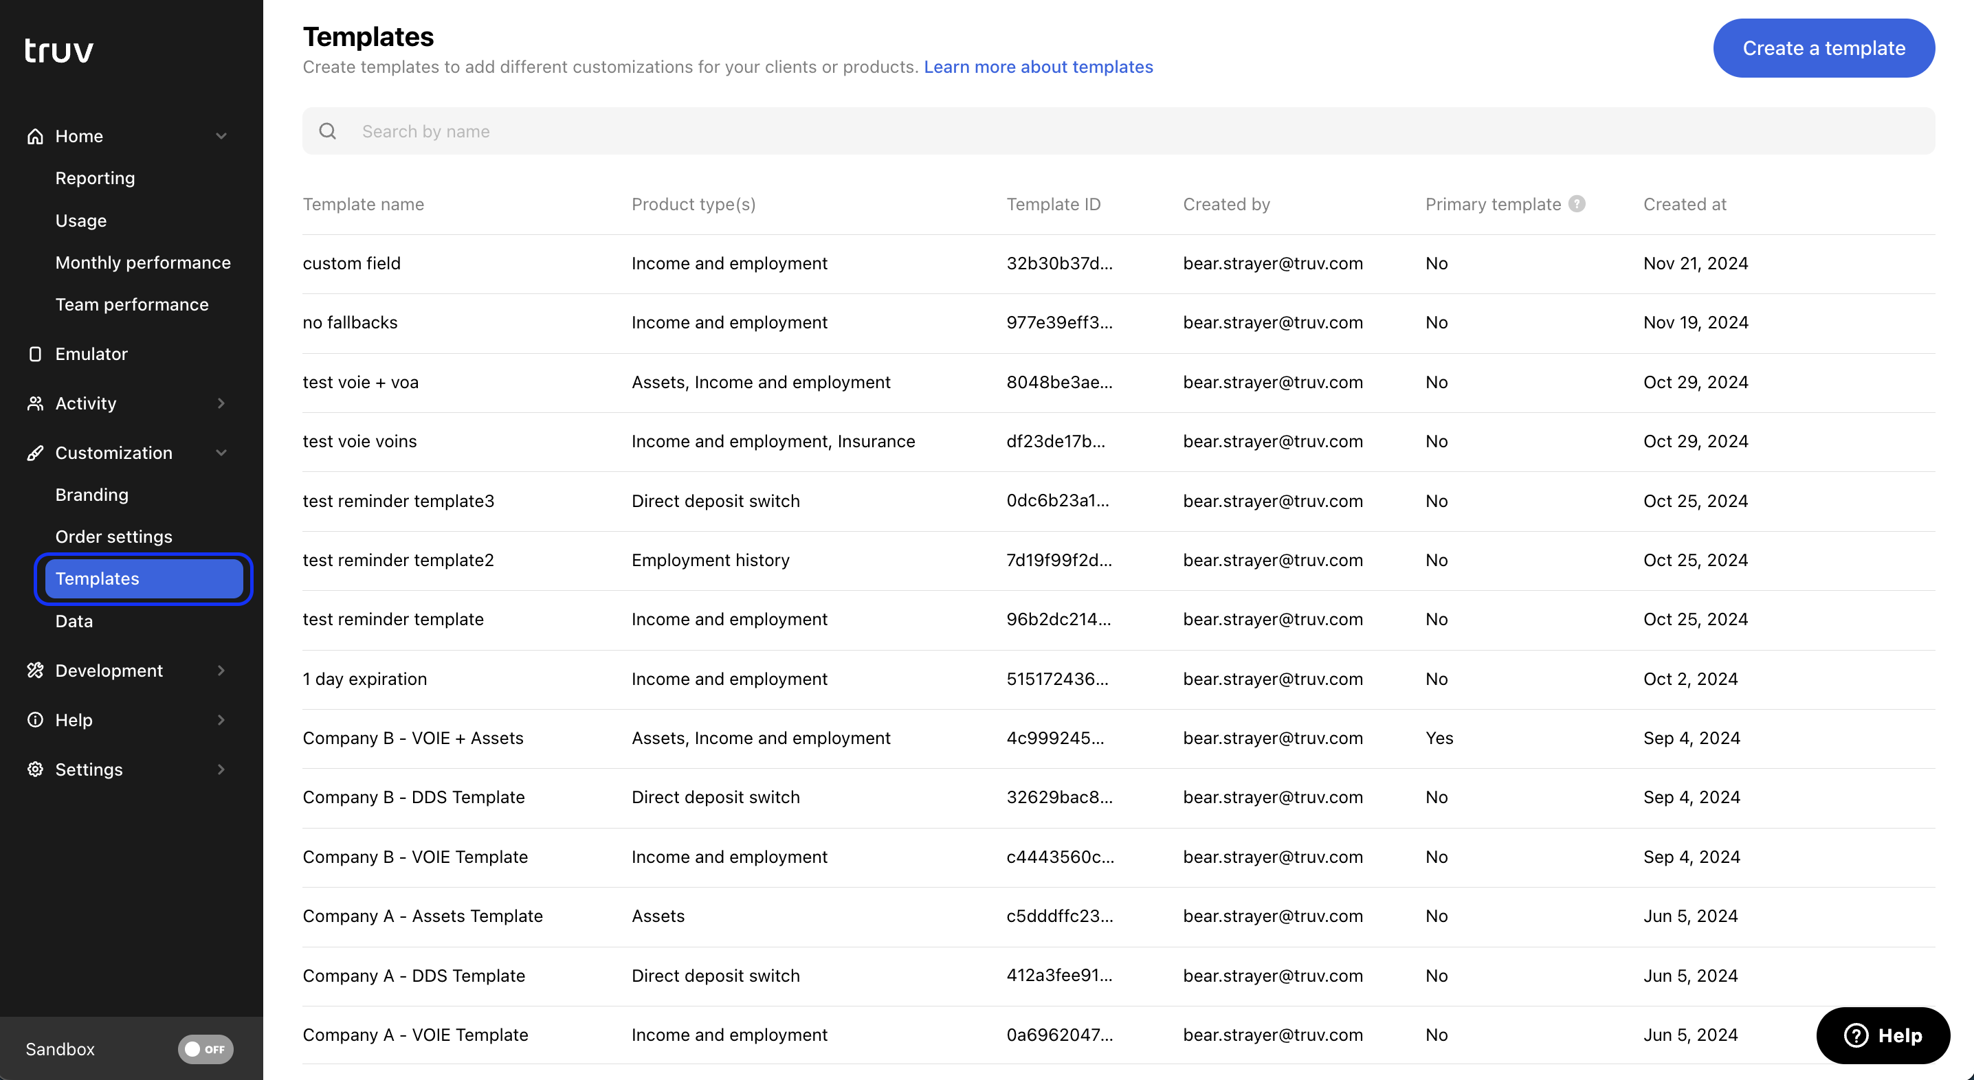Screen dimensions: 1974x1080
Task: Open the Usage page
Action: point(80,221)
